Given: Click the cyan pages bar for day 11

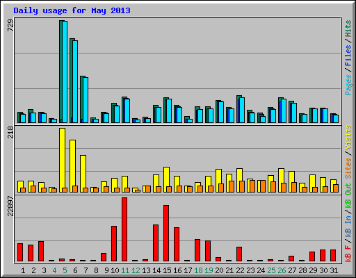Looking at the screenshot, I should tap(127, 111).
